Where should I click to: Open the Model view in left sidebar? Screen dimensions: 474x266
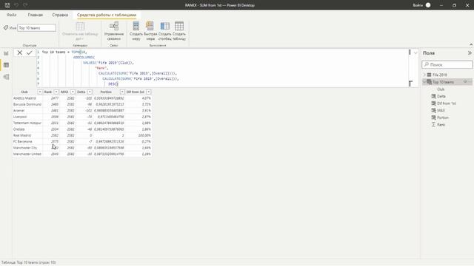click(x=6, y=77)
